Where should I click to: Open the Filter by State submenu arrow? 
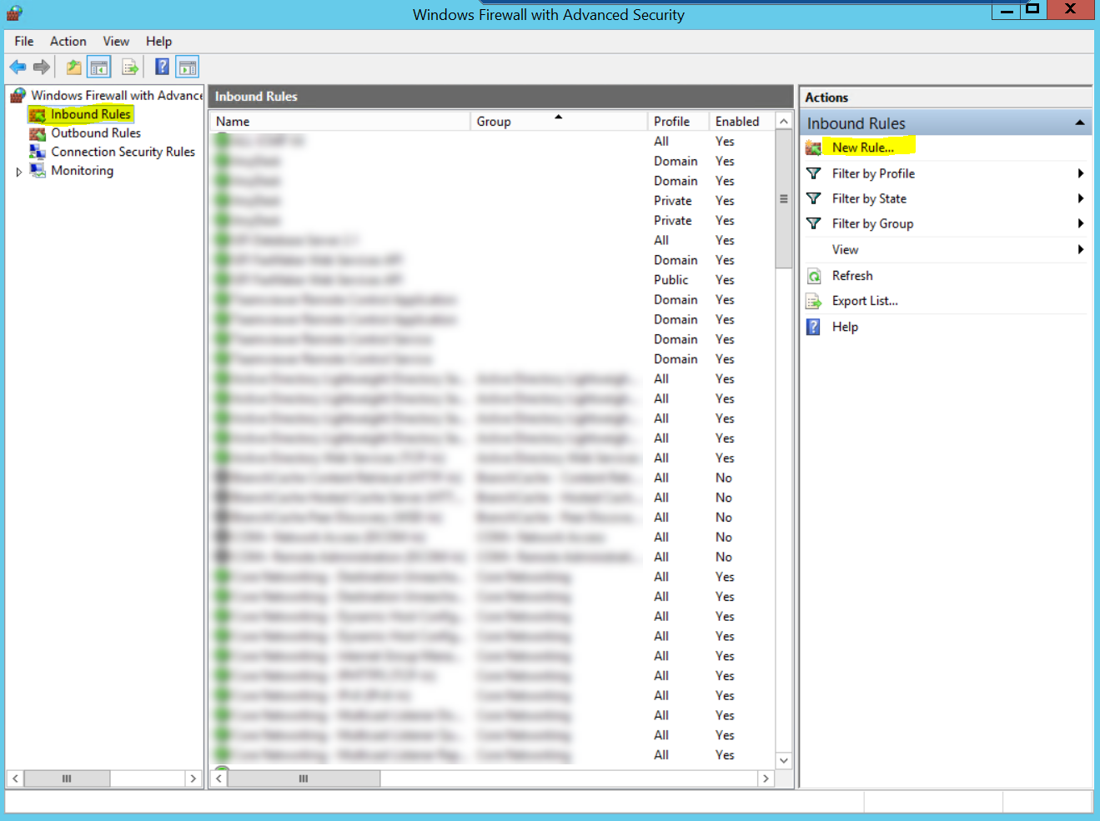tap(1080, 198)
